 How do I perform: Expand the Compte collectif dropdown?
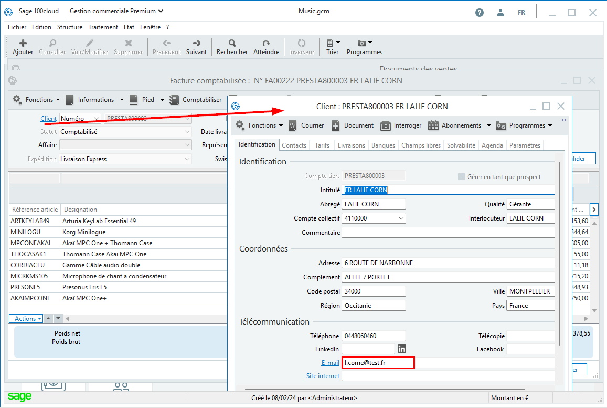[x=401, y=218]
